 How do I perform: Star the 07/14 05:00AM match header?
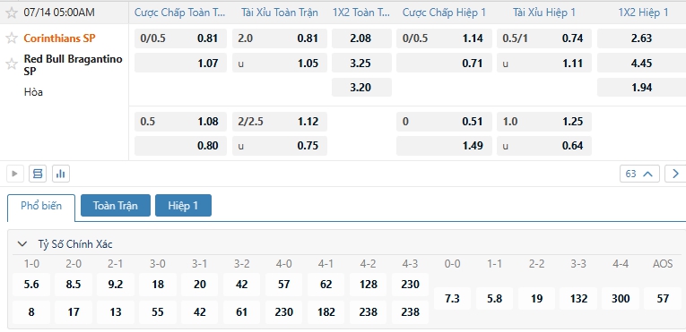click(x=12, y=13)
